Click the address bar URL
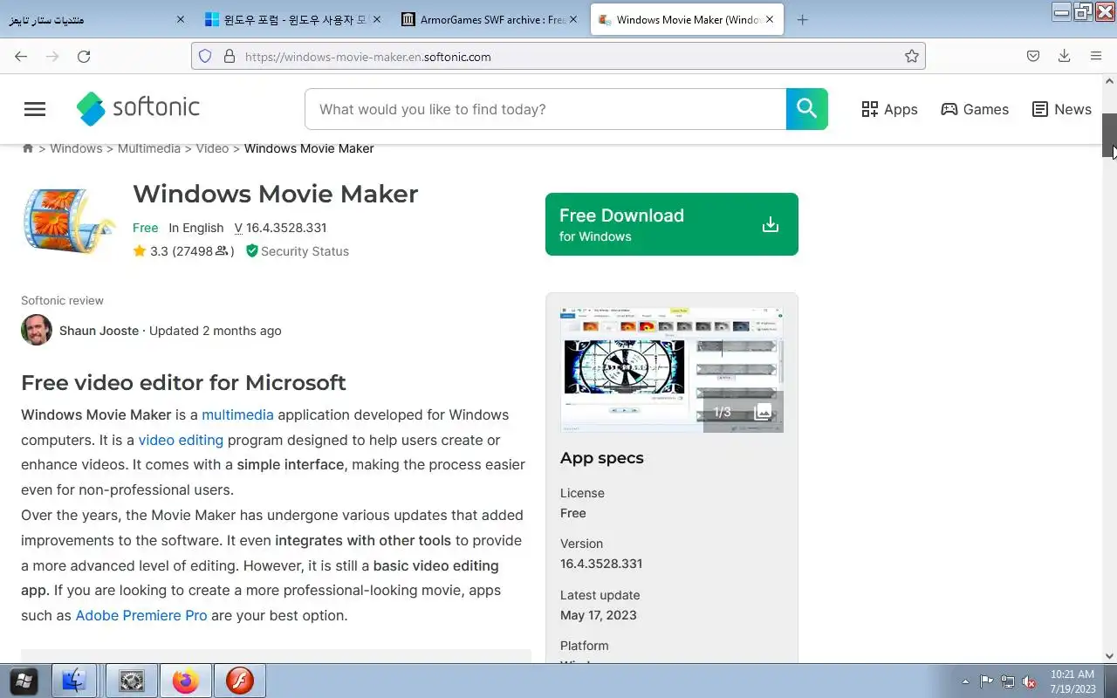Image resolution: width=1117 pixels, height=698 pixels. click(x=367, y=57)
